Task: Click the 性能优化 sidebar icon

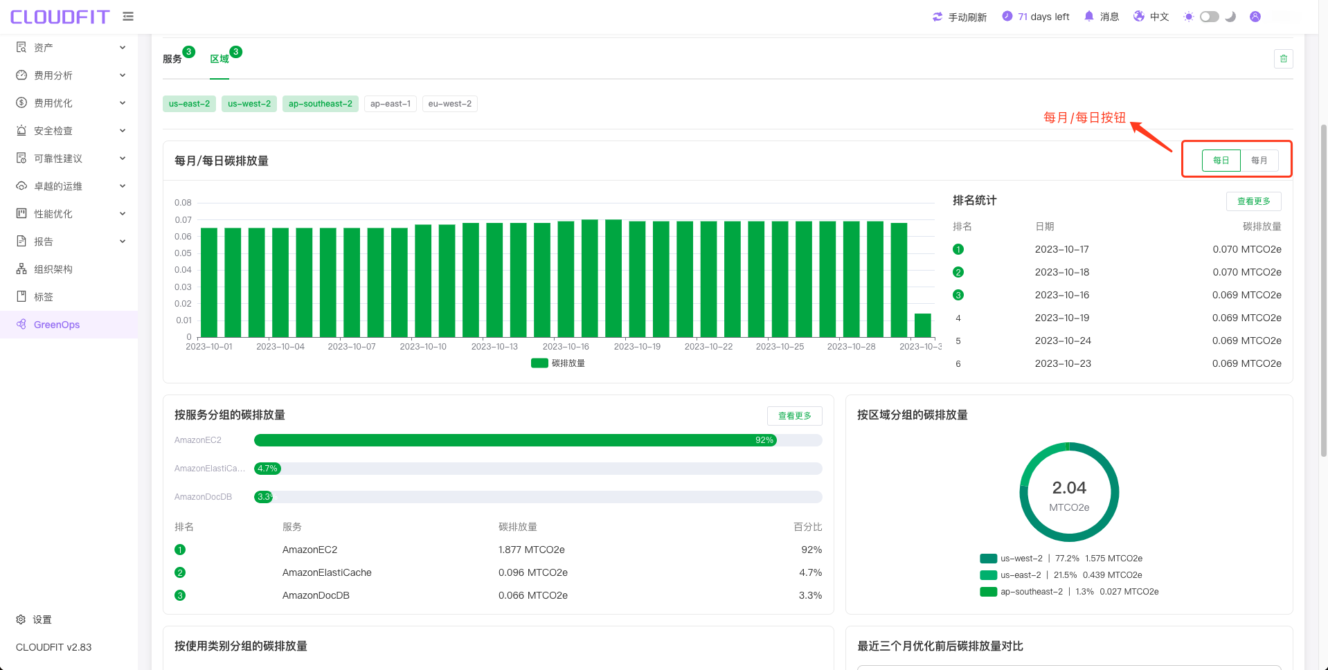Action: point(21,213)
